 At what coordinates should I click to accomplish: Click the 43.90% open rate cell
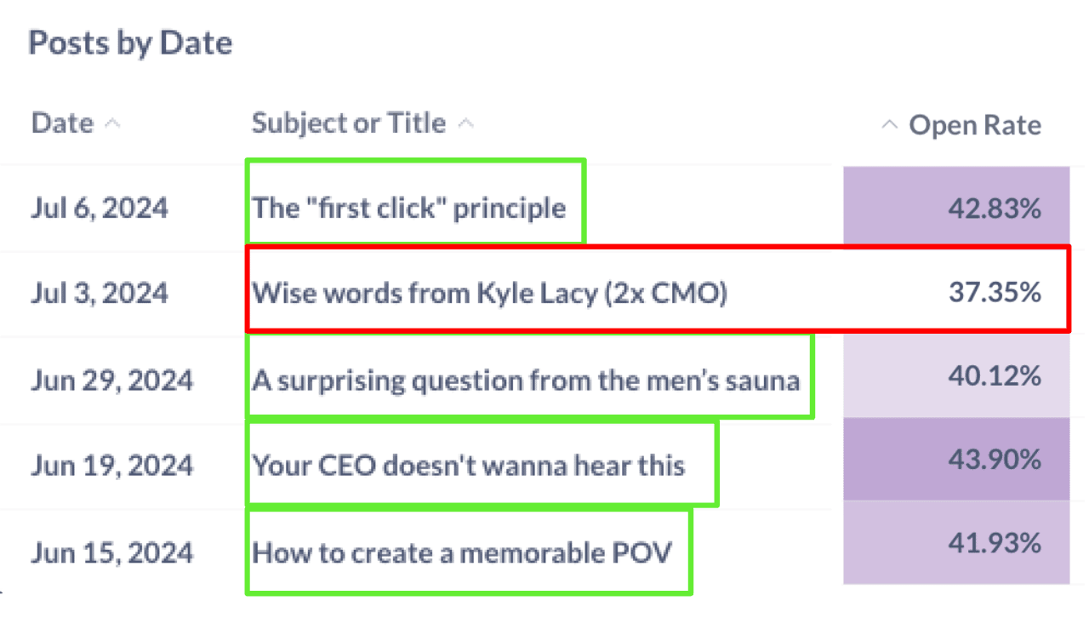click(x=995, y=460)
